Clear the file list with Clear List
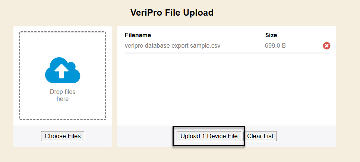The width and height of the screenshot is (360, 162). (260, 136)
